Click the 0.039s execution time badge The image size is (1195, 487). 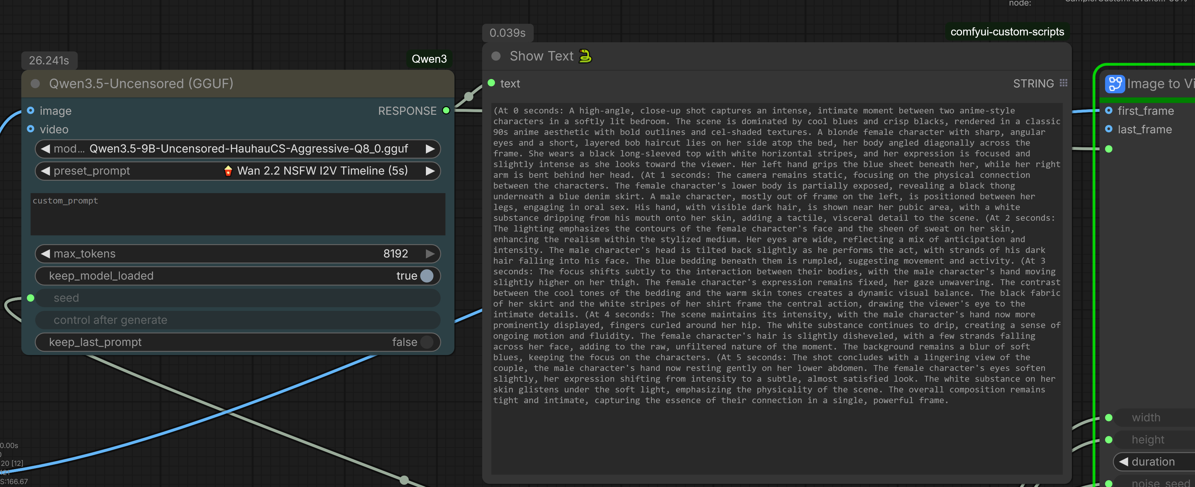click(508, 33)
